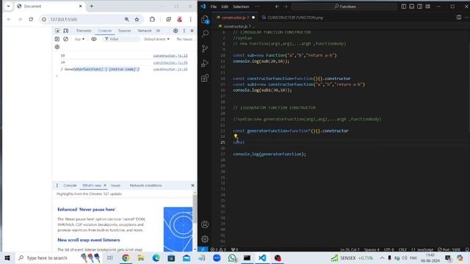Screen dimensions: 470x264
Task: Open the Source Control view
Action: pyautogui.click(x=205, y=48)
